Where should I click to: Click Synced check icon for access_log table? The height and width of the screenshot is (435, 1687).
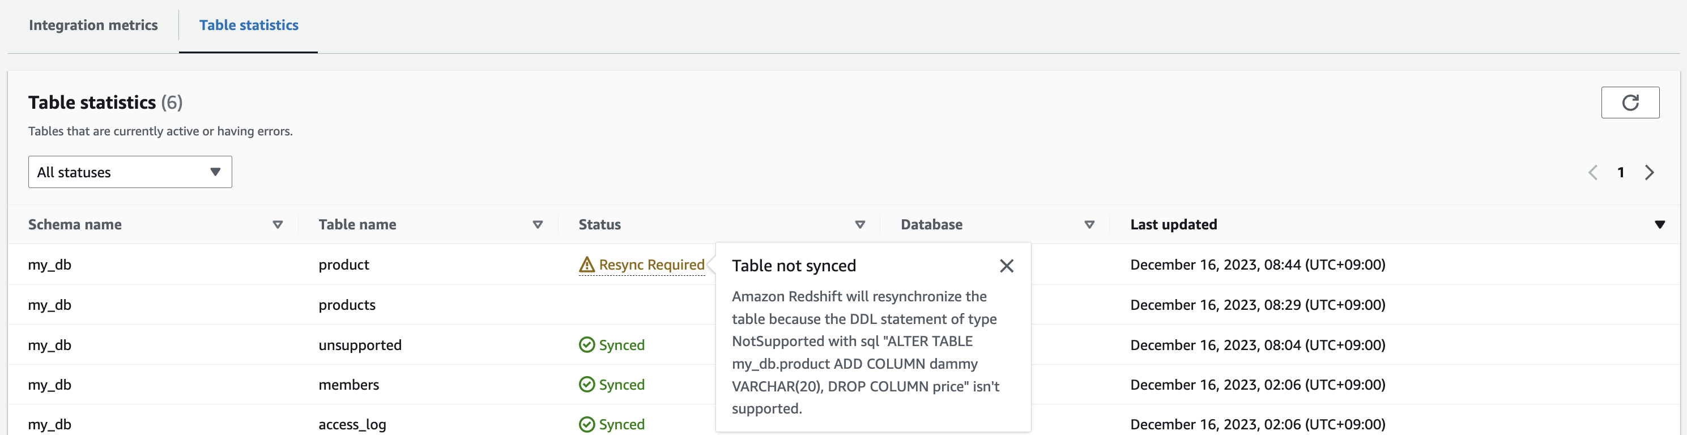pyautogui.click(x=586, y=424)
